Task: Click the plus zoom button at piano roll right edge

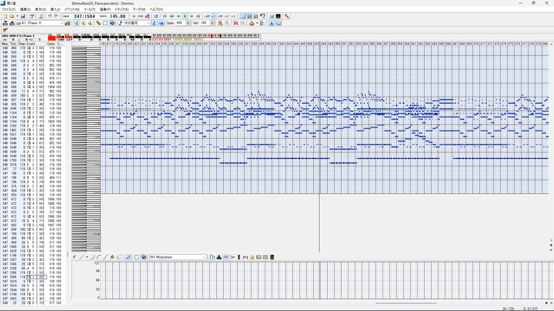Action: click(551, 245)
